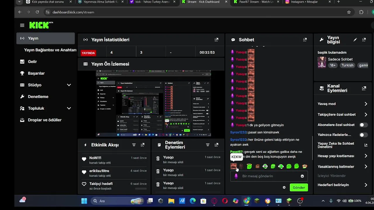Image resolution: width=374 pixels, height=210 pixels.
Task: Pop out the Denetim Eylemleri panel
Action: click(216, 145)
